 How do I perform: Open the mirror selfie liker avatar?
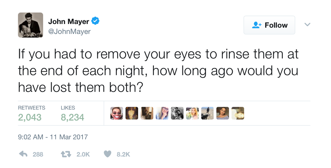pyautogui.click(x=147, y=113)
